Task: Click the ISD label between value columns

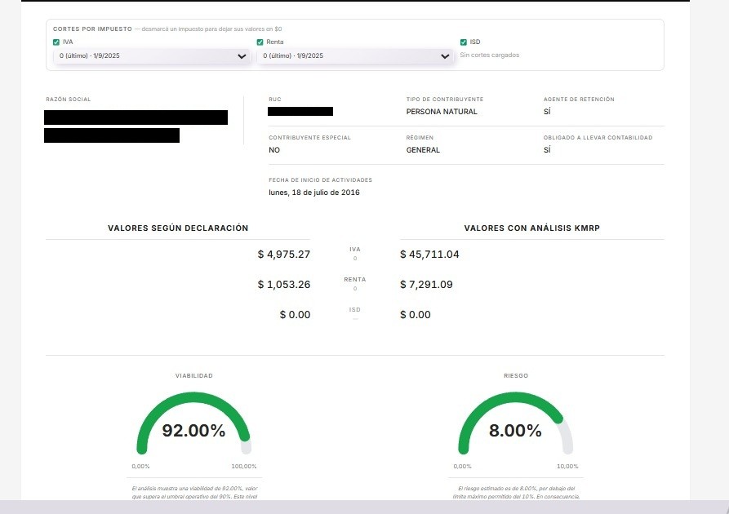Action: (355, 310)
